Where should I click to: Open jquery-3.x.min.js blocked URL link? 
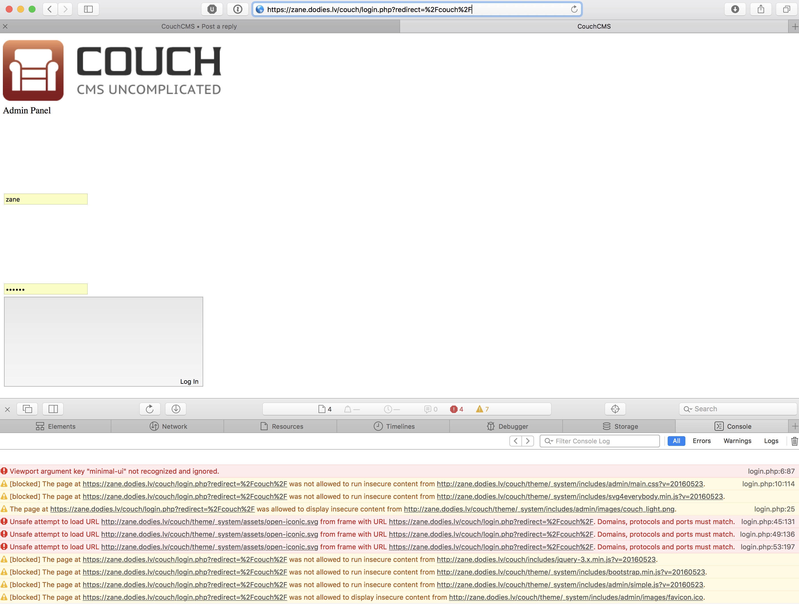(x=546, y=560)
